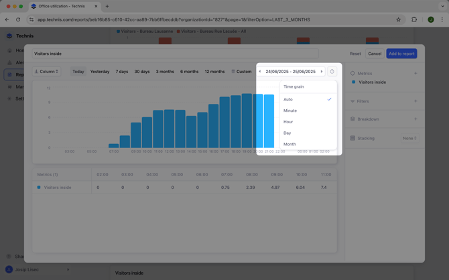Go to previous date range arrow
The width and height of the screenshot is (449, 280).
coord(260,72)
